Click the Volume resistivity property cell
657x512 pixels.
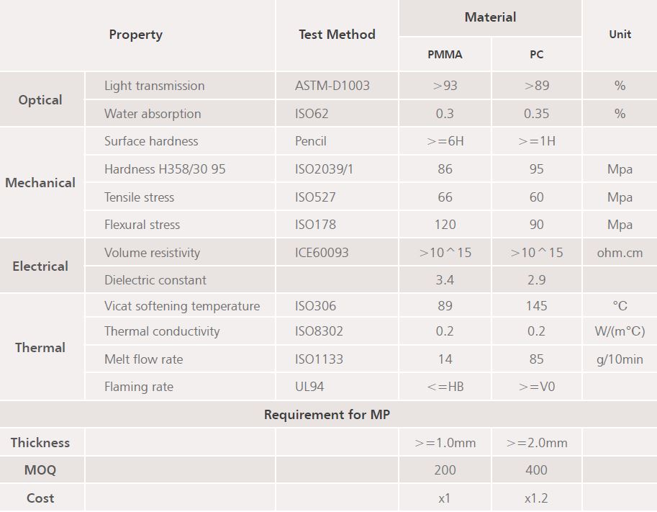point(153,253)
